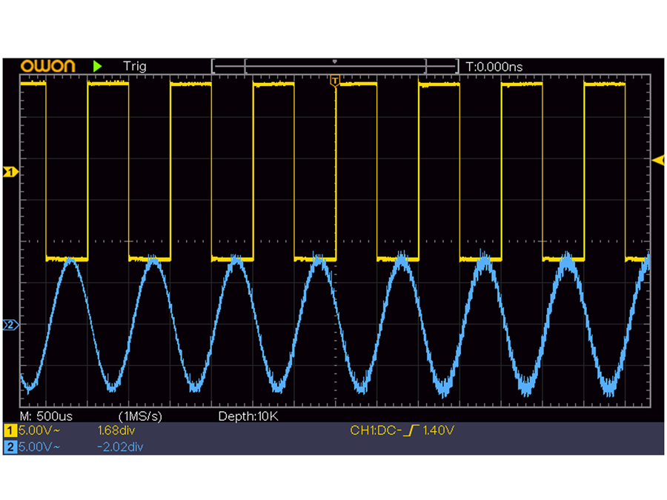The image size is (667, 500).
Task: Select the Depth:10K memory setting
Action: click(x=250, y=416)
